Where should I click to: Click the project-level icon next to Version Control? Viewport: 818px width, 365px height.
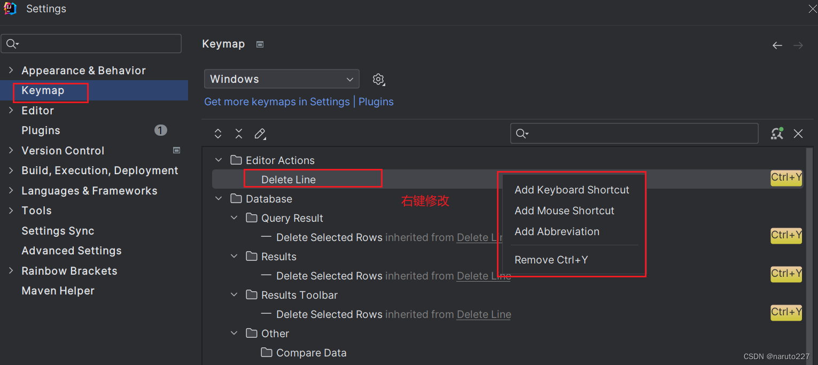point(177,151)
